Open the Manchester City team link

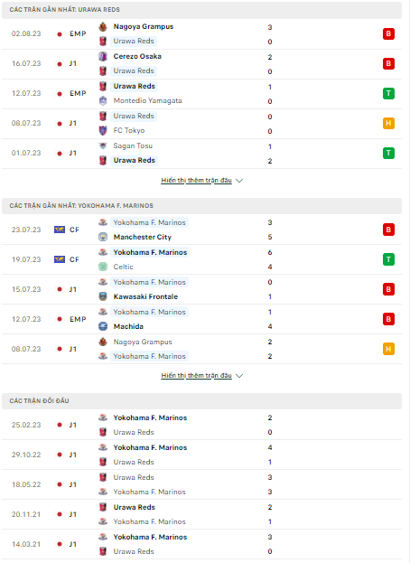coord(143,237)
